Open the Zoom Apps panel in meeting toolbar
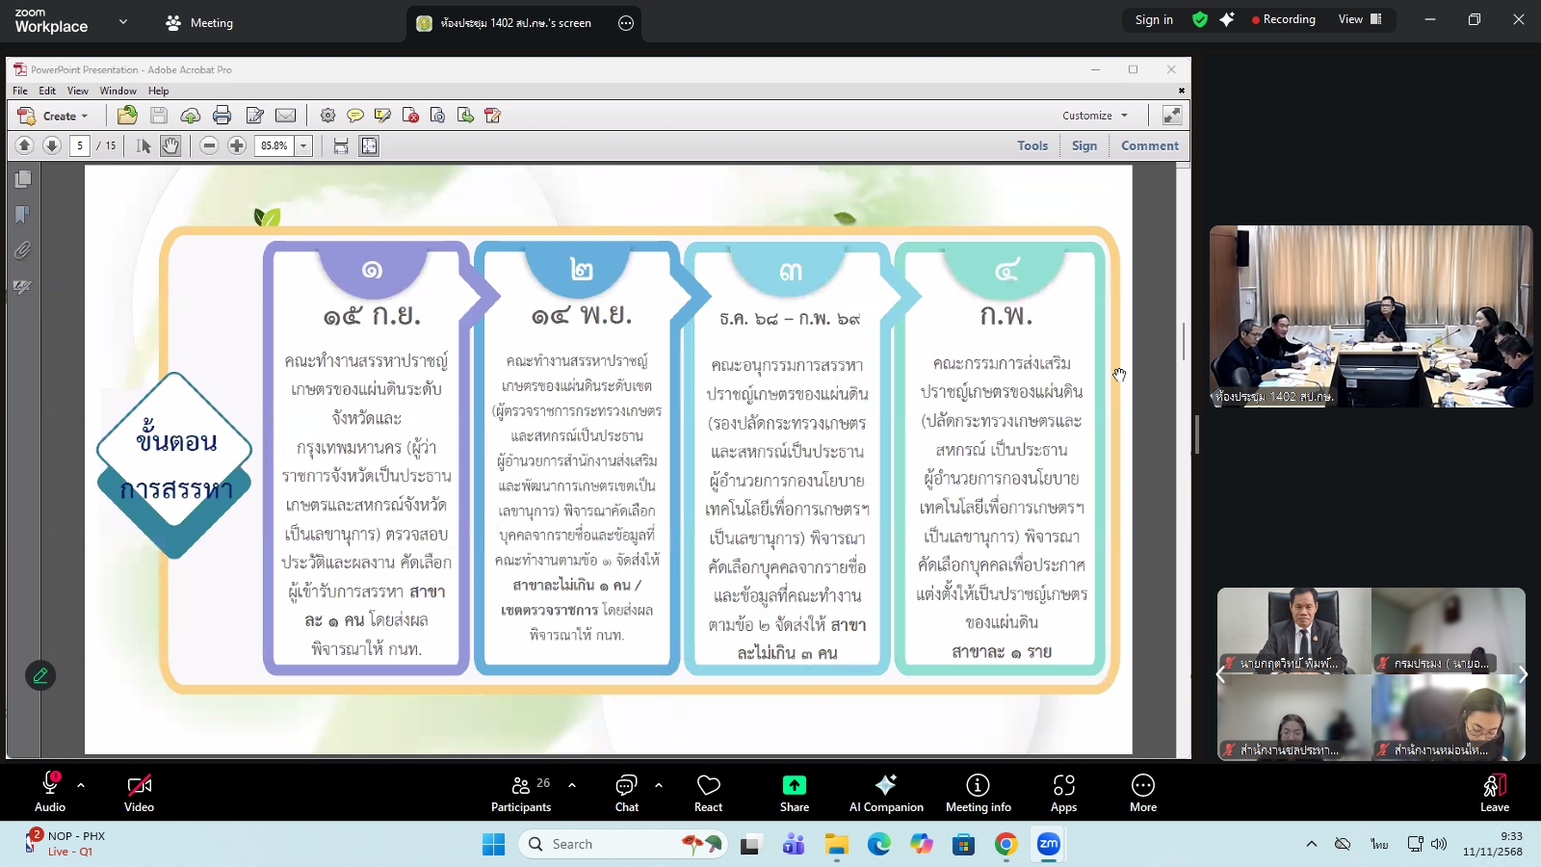The width and height of the screenshot is (1541, 867). (x=1063, y=792)
